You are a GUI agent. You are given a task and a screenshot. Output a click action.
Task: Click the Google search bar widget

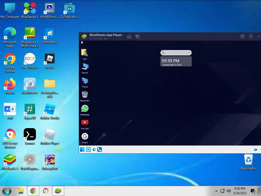[x=176, y=53]
